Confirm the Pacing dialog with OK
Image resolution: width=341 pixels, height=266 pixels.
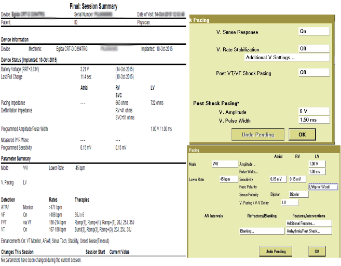click(317, 251)
